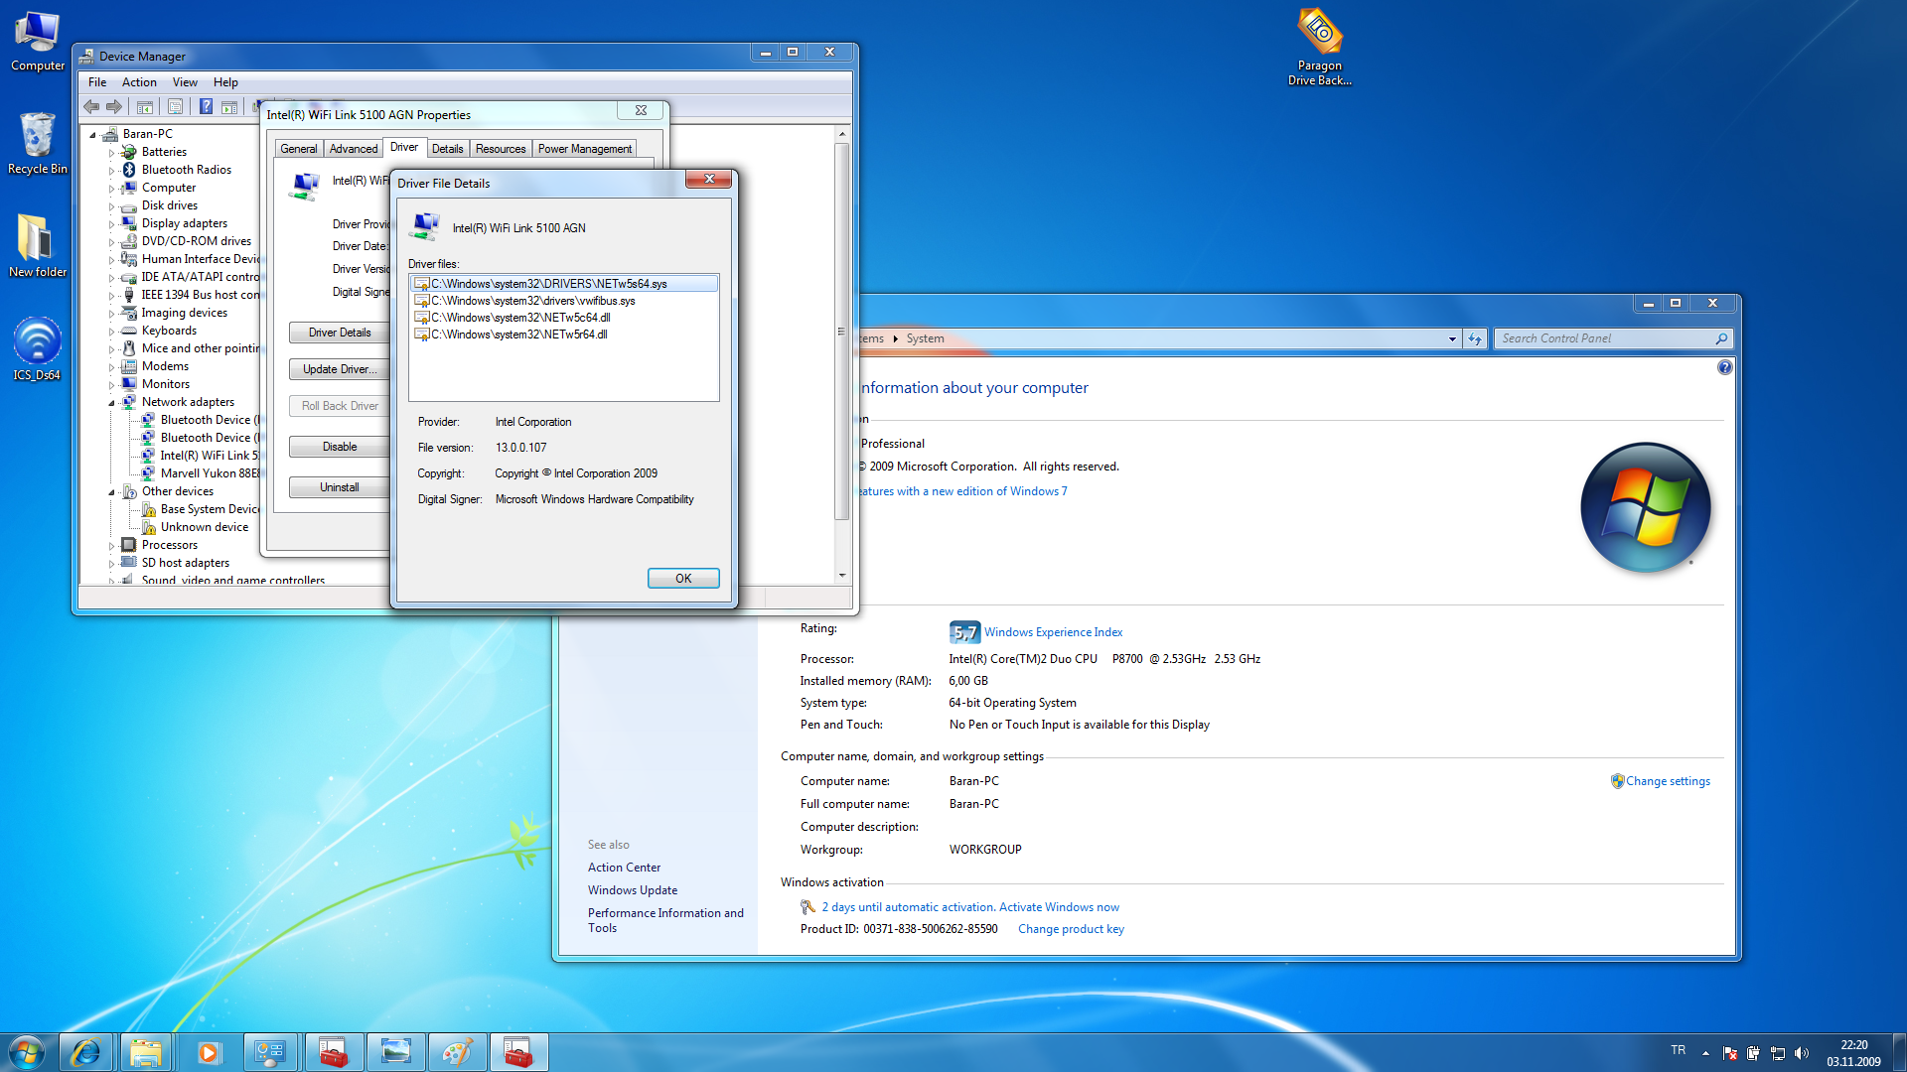This screenshot has height=1072, width=1907.
Task: Click OK in Driver File Details dialog
Action: coord(683,579)
